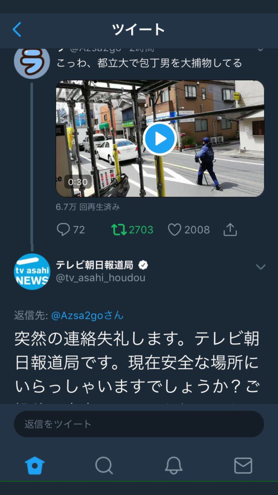Tap the share upload icon
Screen dimensions: 278x495
230,230
